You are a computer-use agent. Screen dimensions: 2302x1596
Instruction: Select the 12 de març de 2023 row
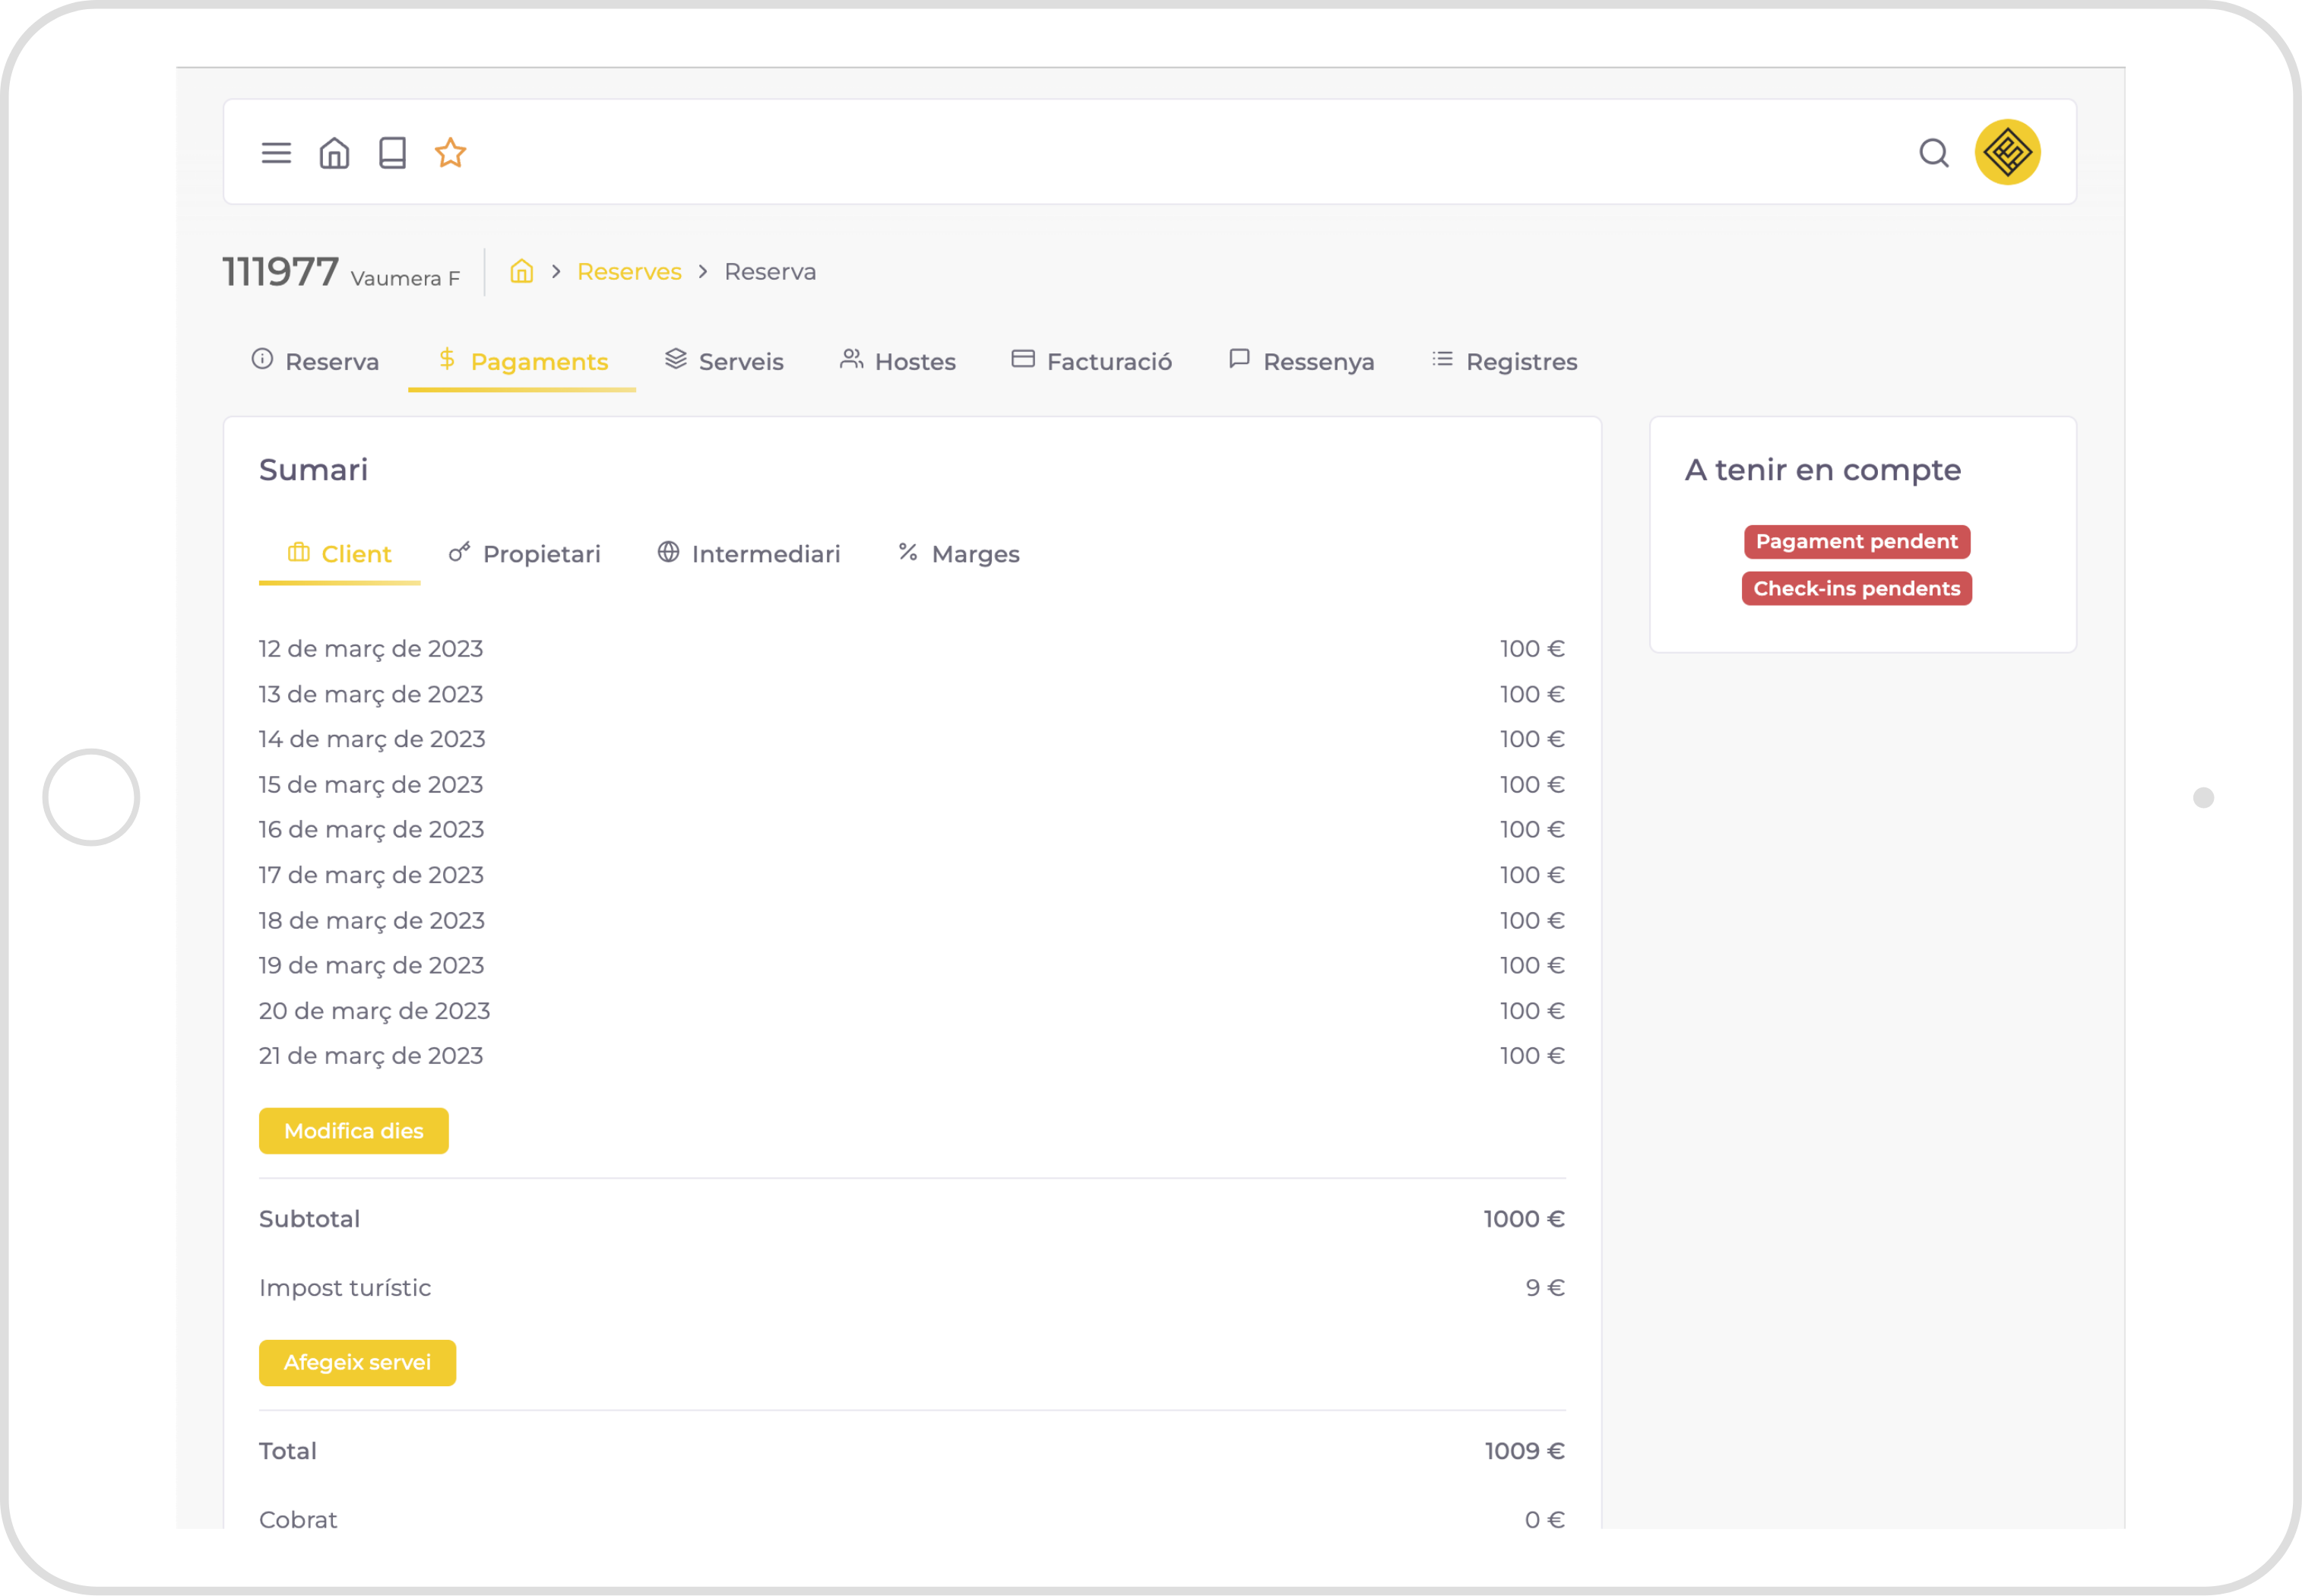click(x=912, y=649)
